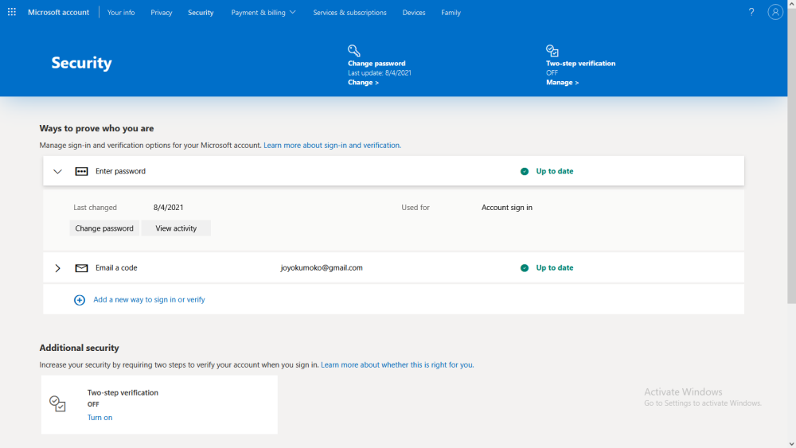Image resolution: width=796 pixels, height=448 pixels.
Task: Click the Enter password row label
Action: [120, 172]
